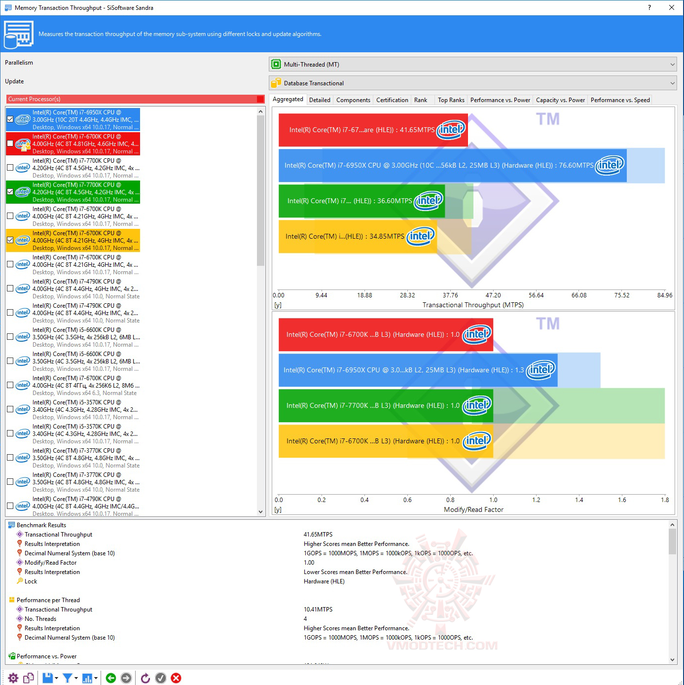Click the blue Filter funnel icon
684x685 pixels.
[68, 678]
